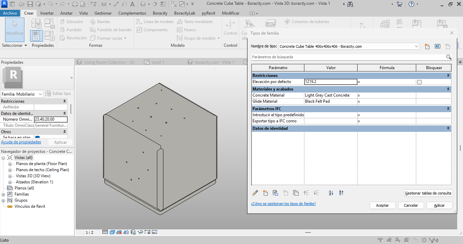The image size is (463, 244).
Task: Click the open folder icon in quick access toolbar
Action: point(22,4)
